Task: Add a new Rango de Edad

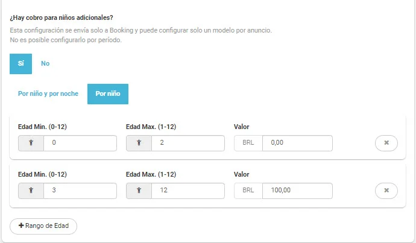Action: point(43,226)
